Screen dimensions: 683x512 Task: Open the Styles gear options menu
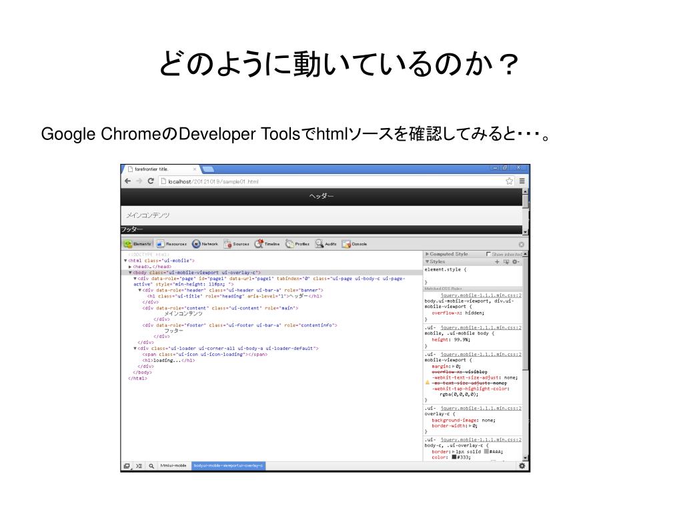(516, 261)
